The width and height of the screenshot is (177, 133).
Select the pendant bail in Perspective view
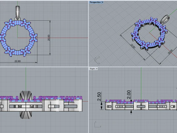165,20
